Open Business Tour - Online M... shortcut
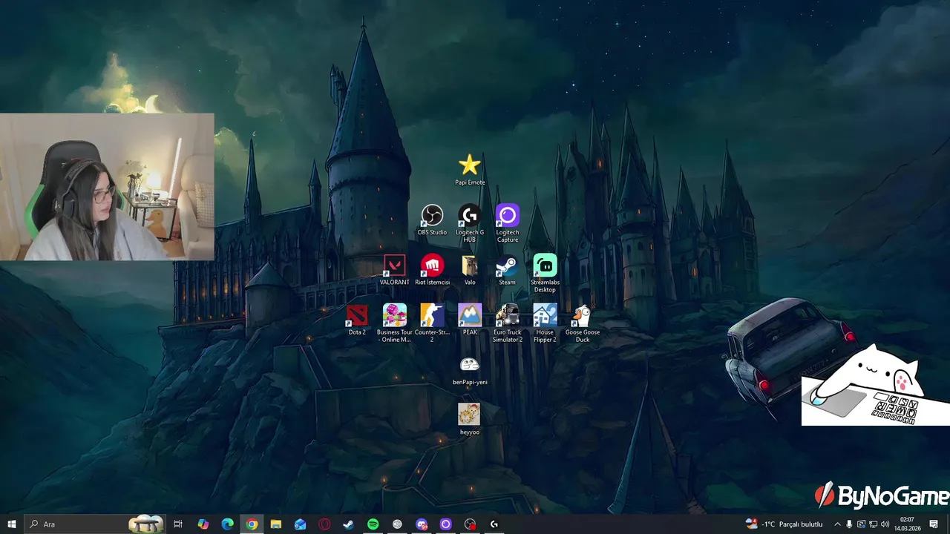 pyautogui.click(x=394, y=323)
